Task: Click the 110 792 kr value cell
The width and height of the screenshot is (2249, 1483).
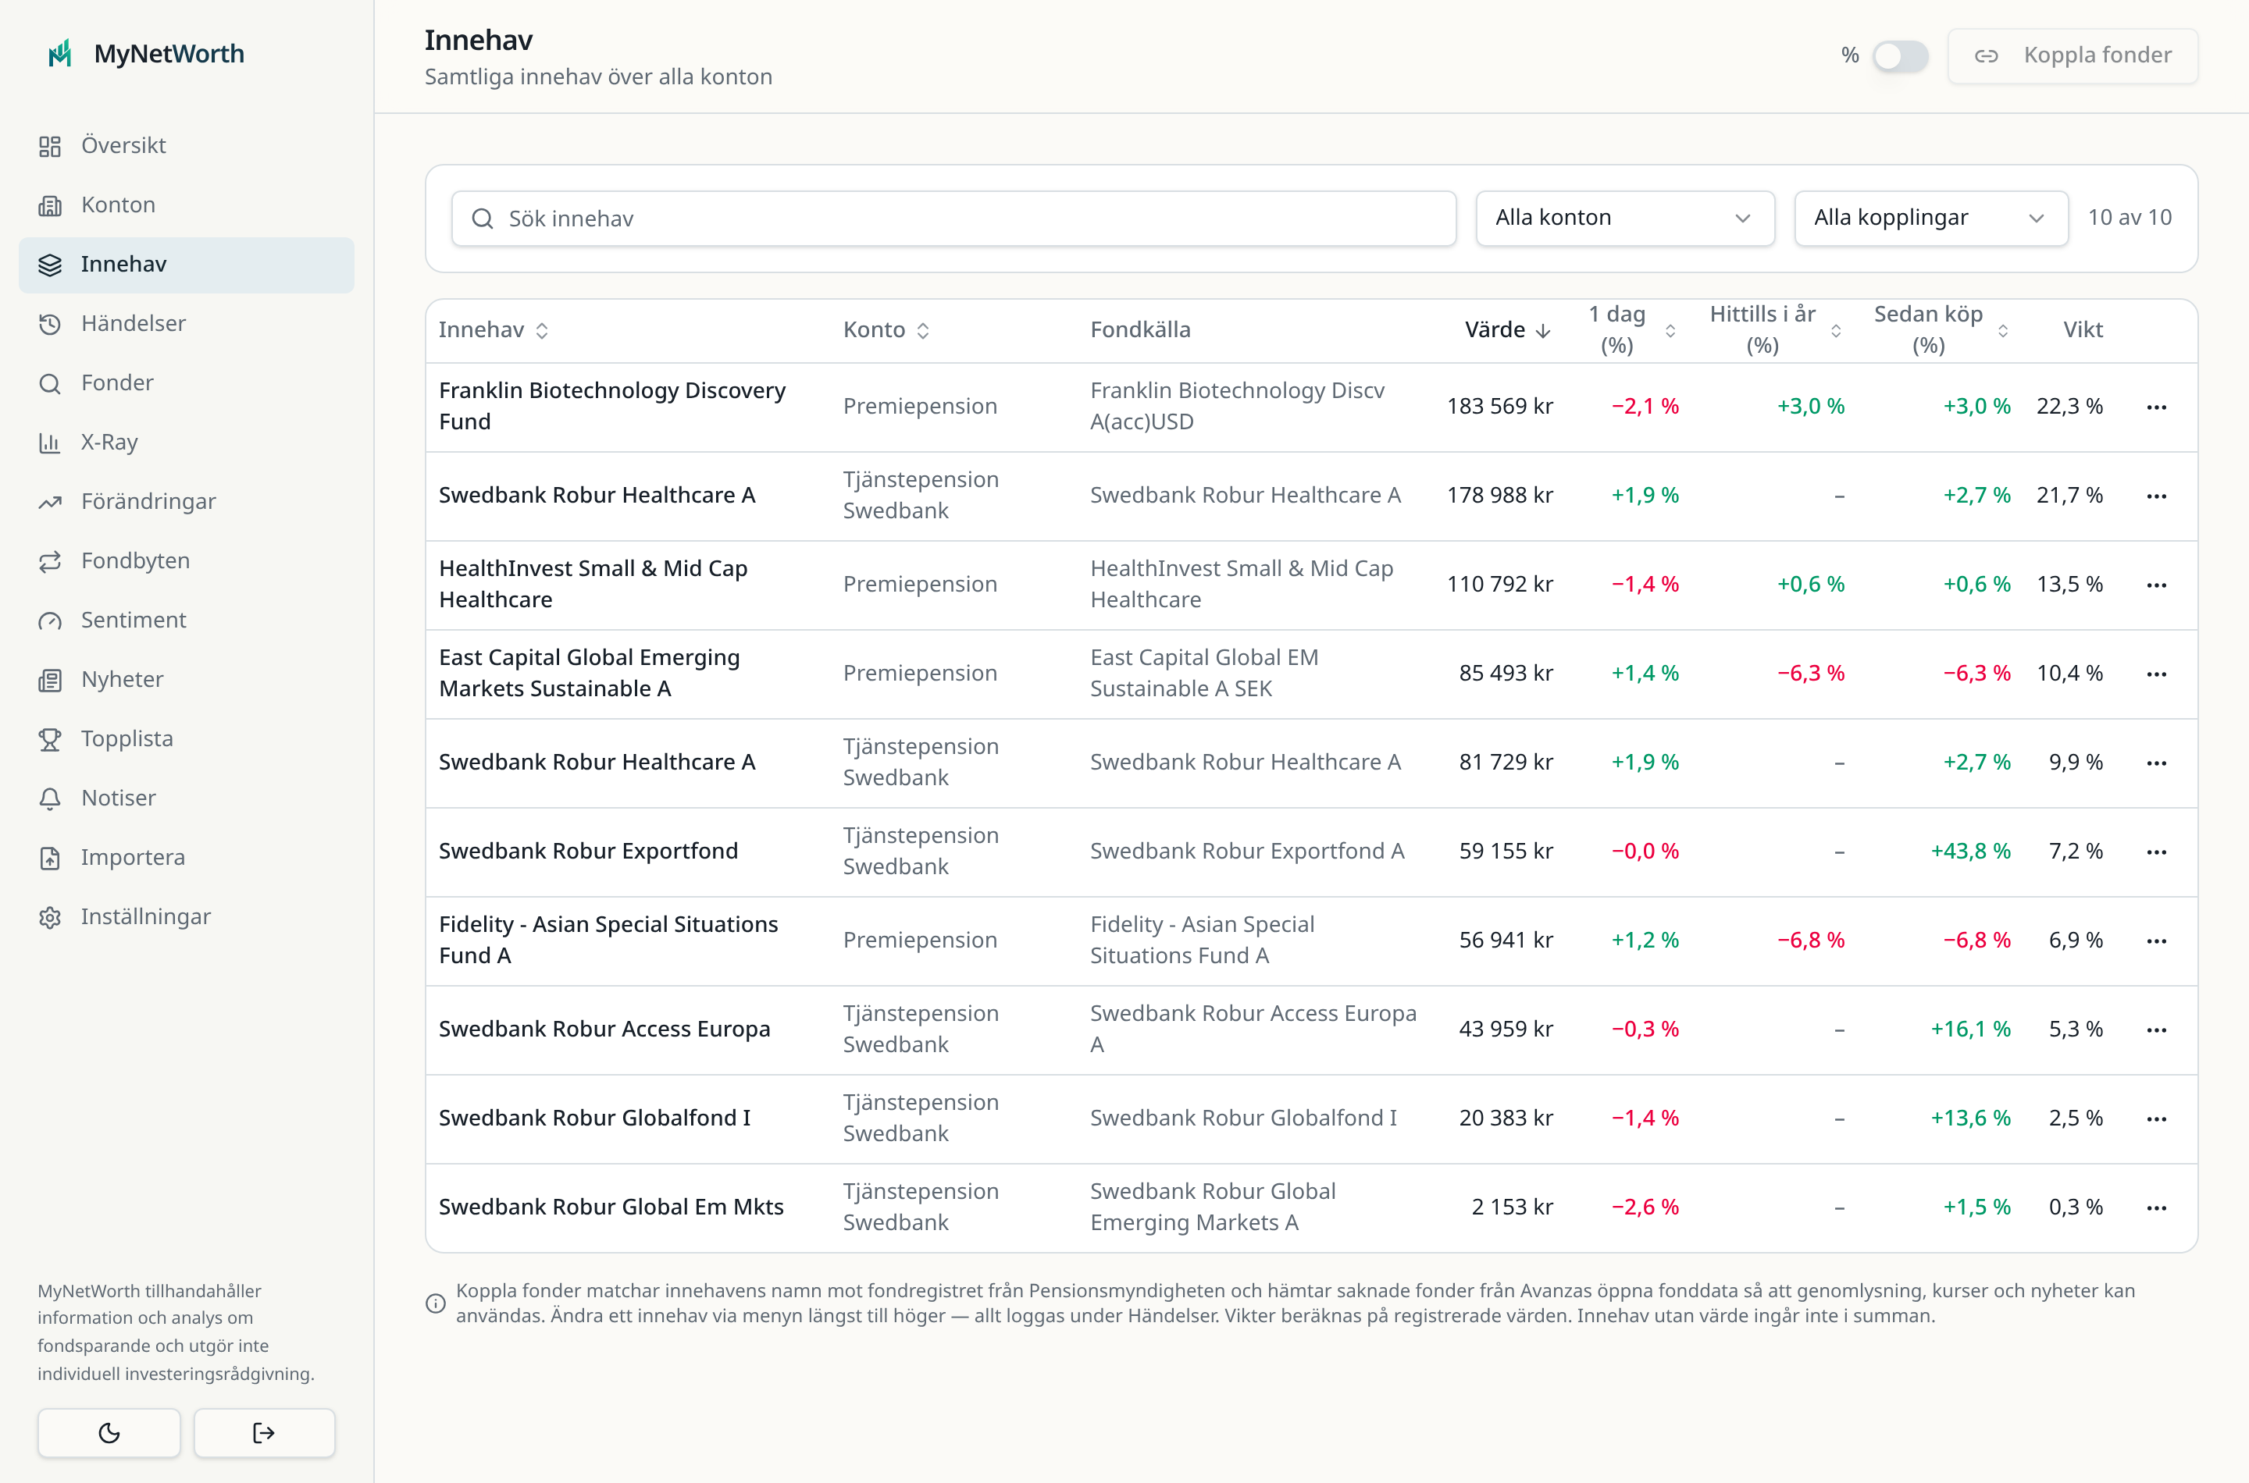Action: point(1499,585)
